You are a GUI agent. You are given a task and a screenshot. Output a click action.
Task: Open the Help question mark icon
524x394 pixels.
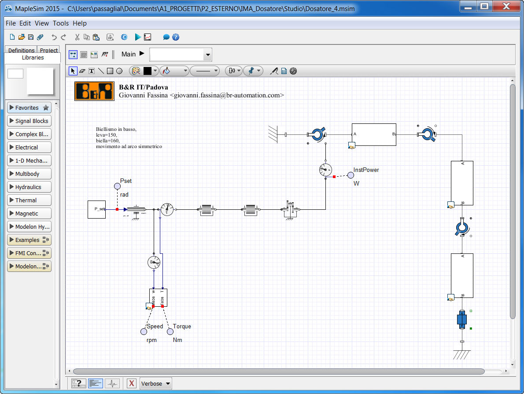click(x=176, y=37)
